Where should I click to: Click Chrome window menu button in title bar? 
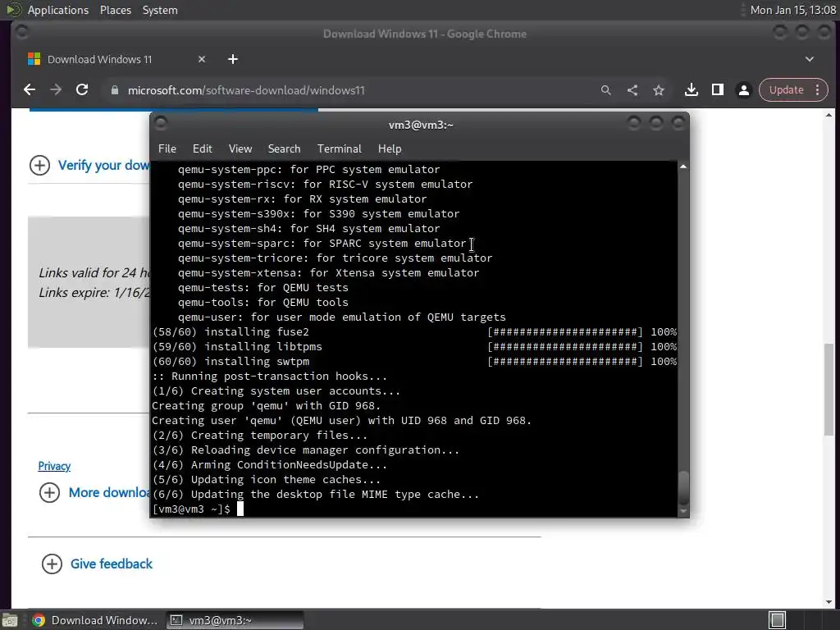pos(22,33)
